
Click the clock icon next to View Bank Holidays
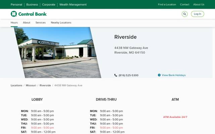point(159,75)
